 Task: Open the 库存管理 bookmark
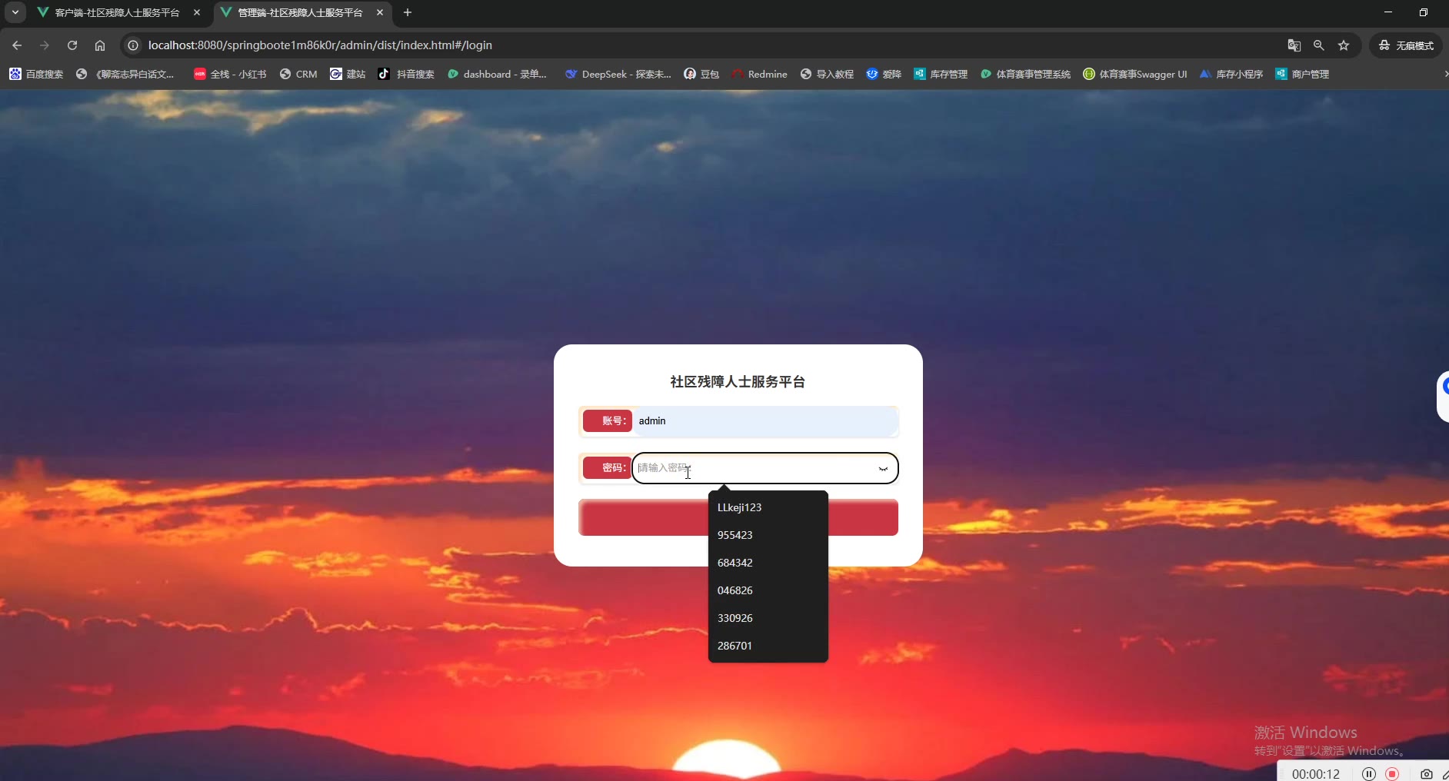pos(941,74)
